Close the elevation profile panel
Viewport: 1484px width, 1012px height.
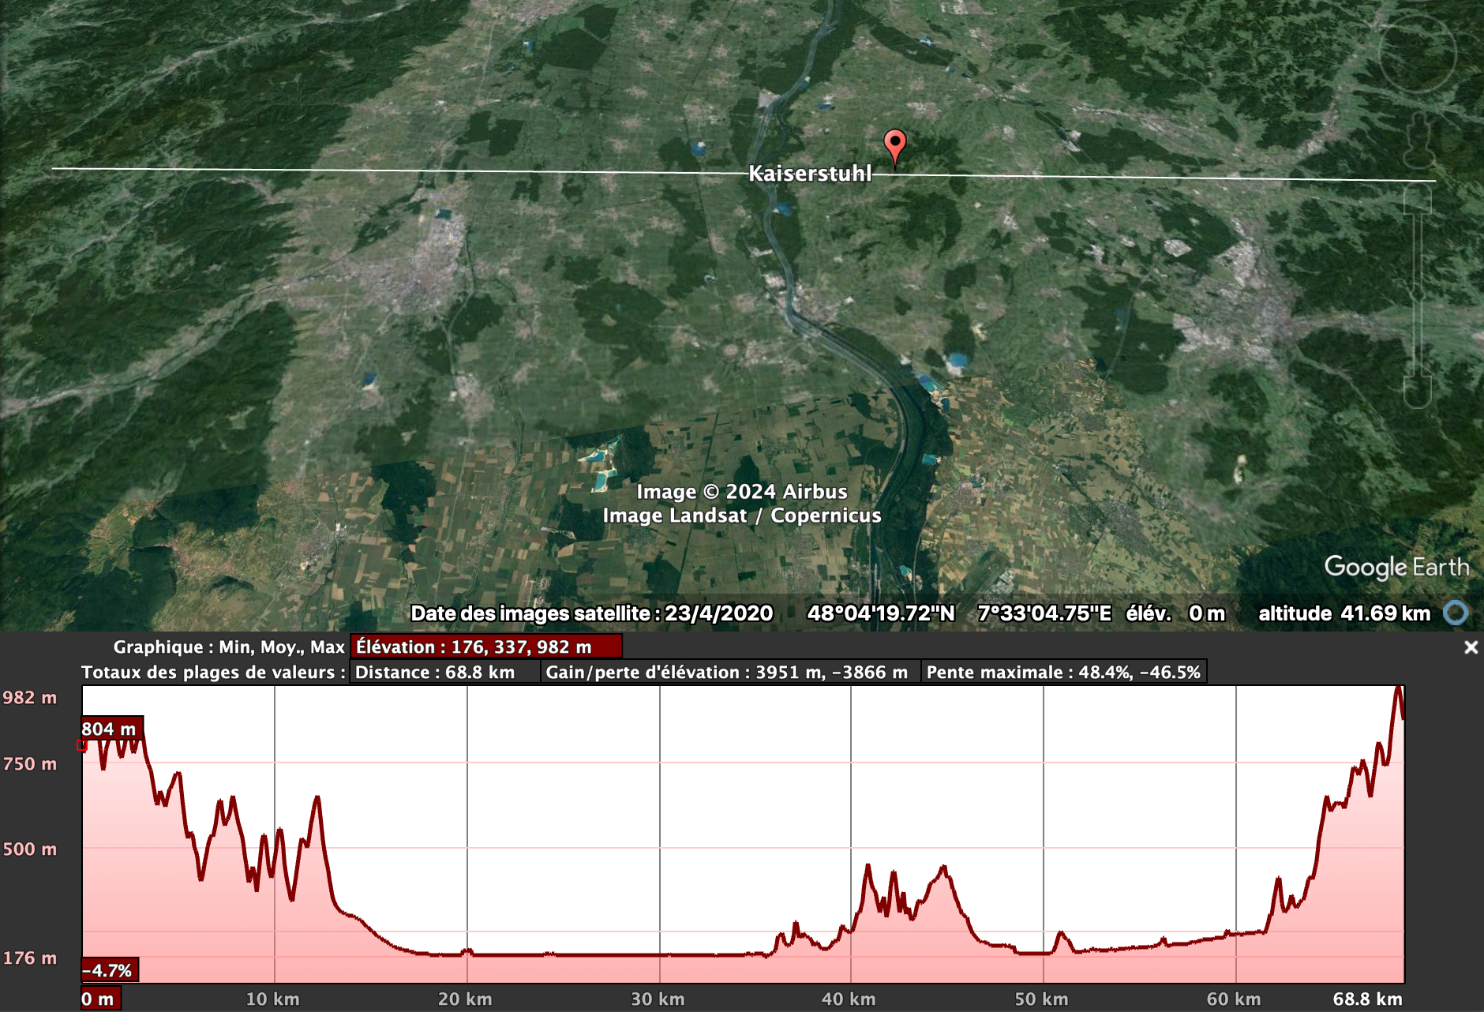point(1471,647)
